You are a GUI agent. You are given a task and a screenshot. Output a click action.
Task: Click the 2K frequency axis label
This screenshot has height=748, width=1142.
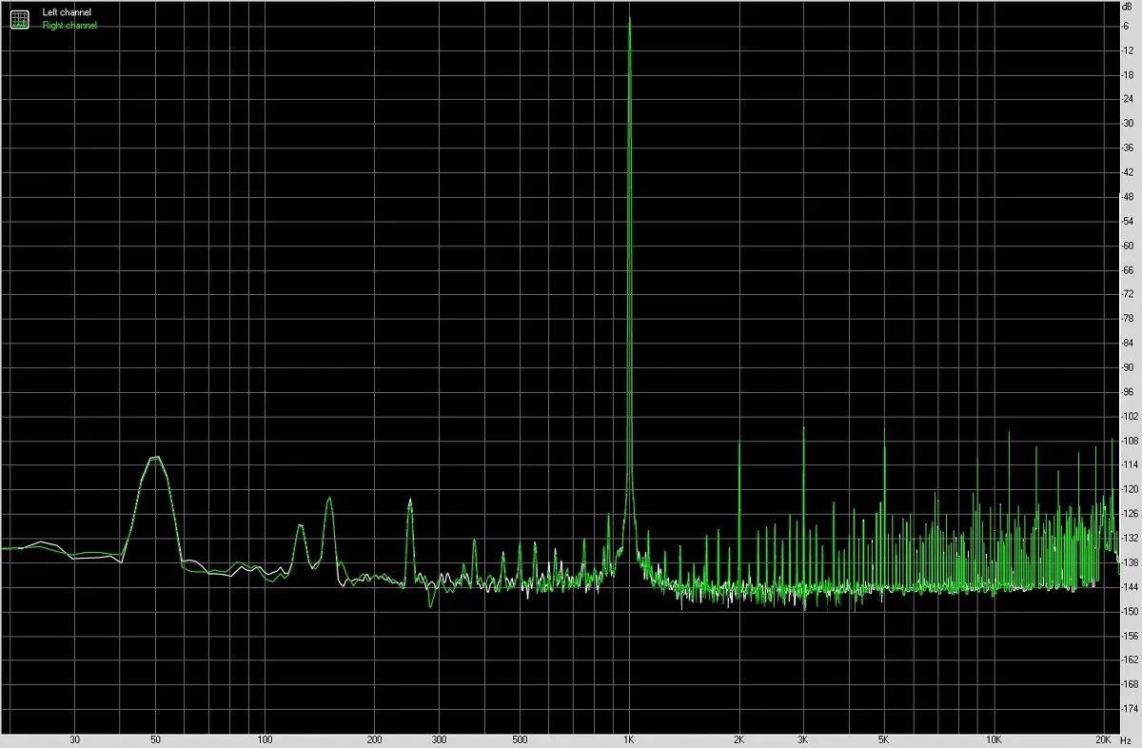[x=738, y=739]
